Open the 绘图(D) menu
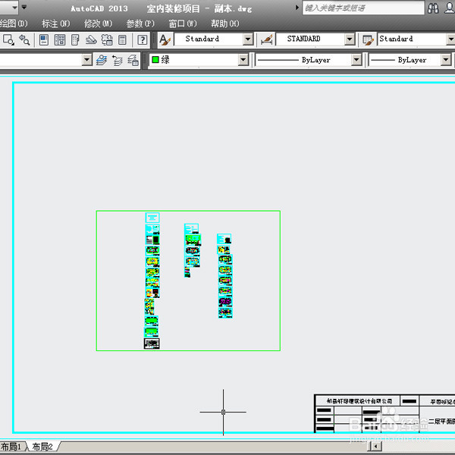Screen dimensions: 455x455 pyautogui.click(x=14, y=24)
